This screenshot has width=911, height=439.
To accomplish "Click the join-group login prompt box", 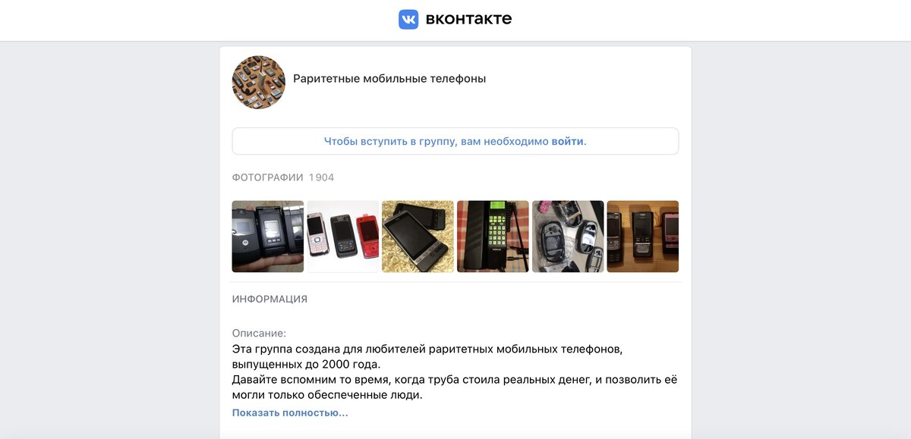I will (455, 141).
